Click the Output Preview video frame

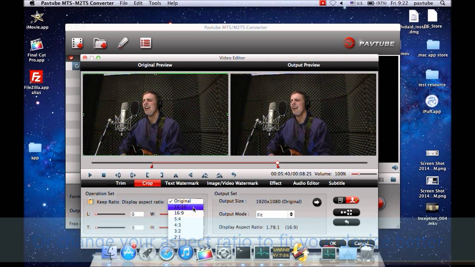click(x=303, y=115)
